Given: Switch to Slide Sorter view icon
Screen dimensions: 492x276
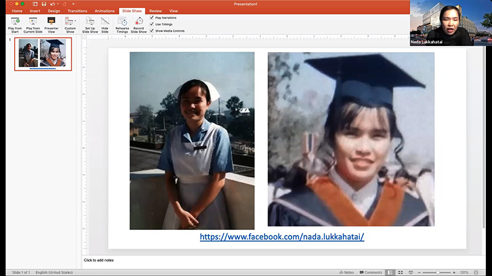Looking at the screenshot, I should pos(400,272).
